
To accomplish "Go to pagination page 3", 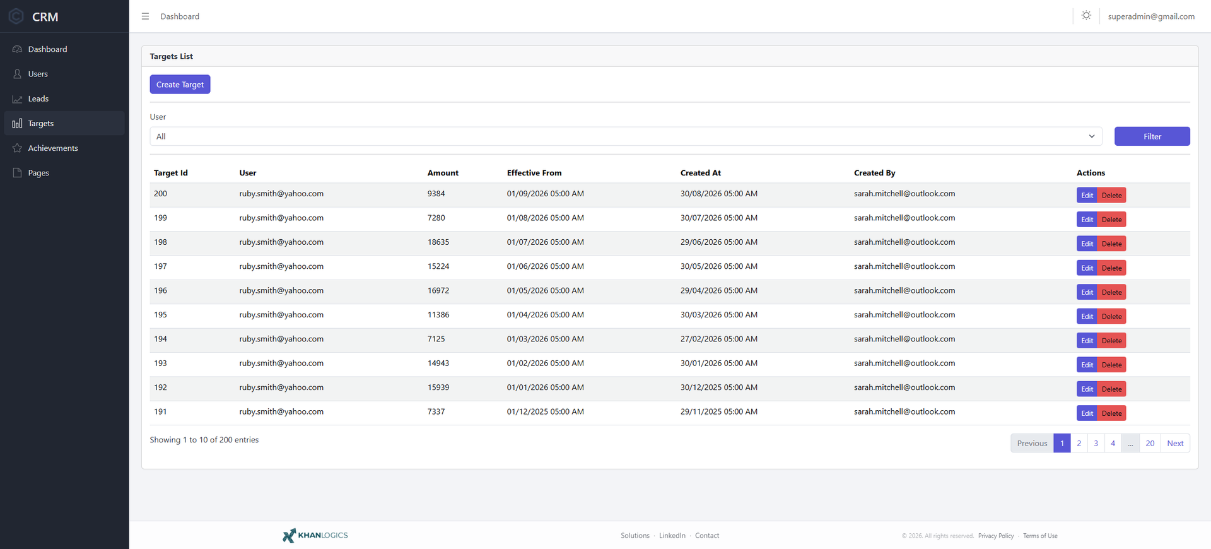I will 1096,444.
